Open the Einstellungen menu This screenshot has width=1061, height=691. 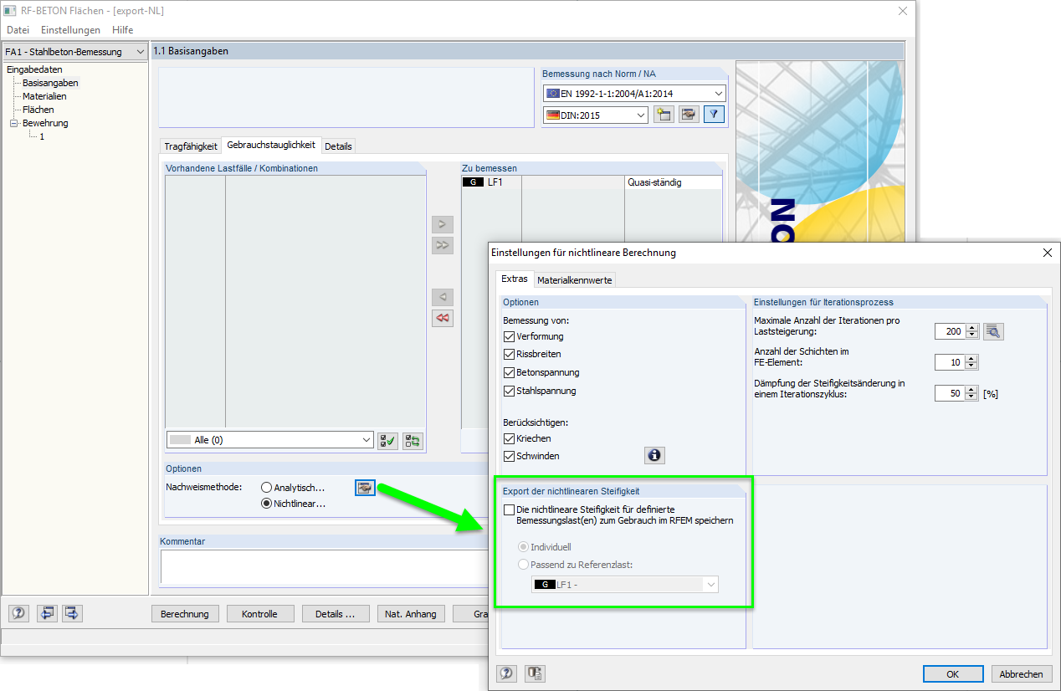click(70, 29)
